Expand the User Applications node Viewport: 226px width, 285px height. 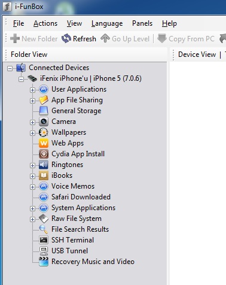pos(32,90)
